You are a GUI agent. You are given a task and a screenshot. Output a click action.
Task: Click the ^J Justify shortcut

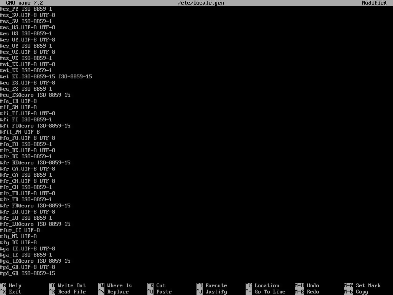(212, 292)
